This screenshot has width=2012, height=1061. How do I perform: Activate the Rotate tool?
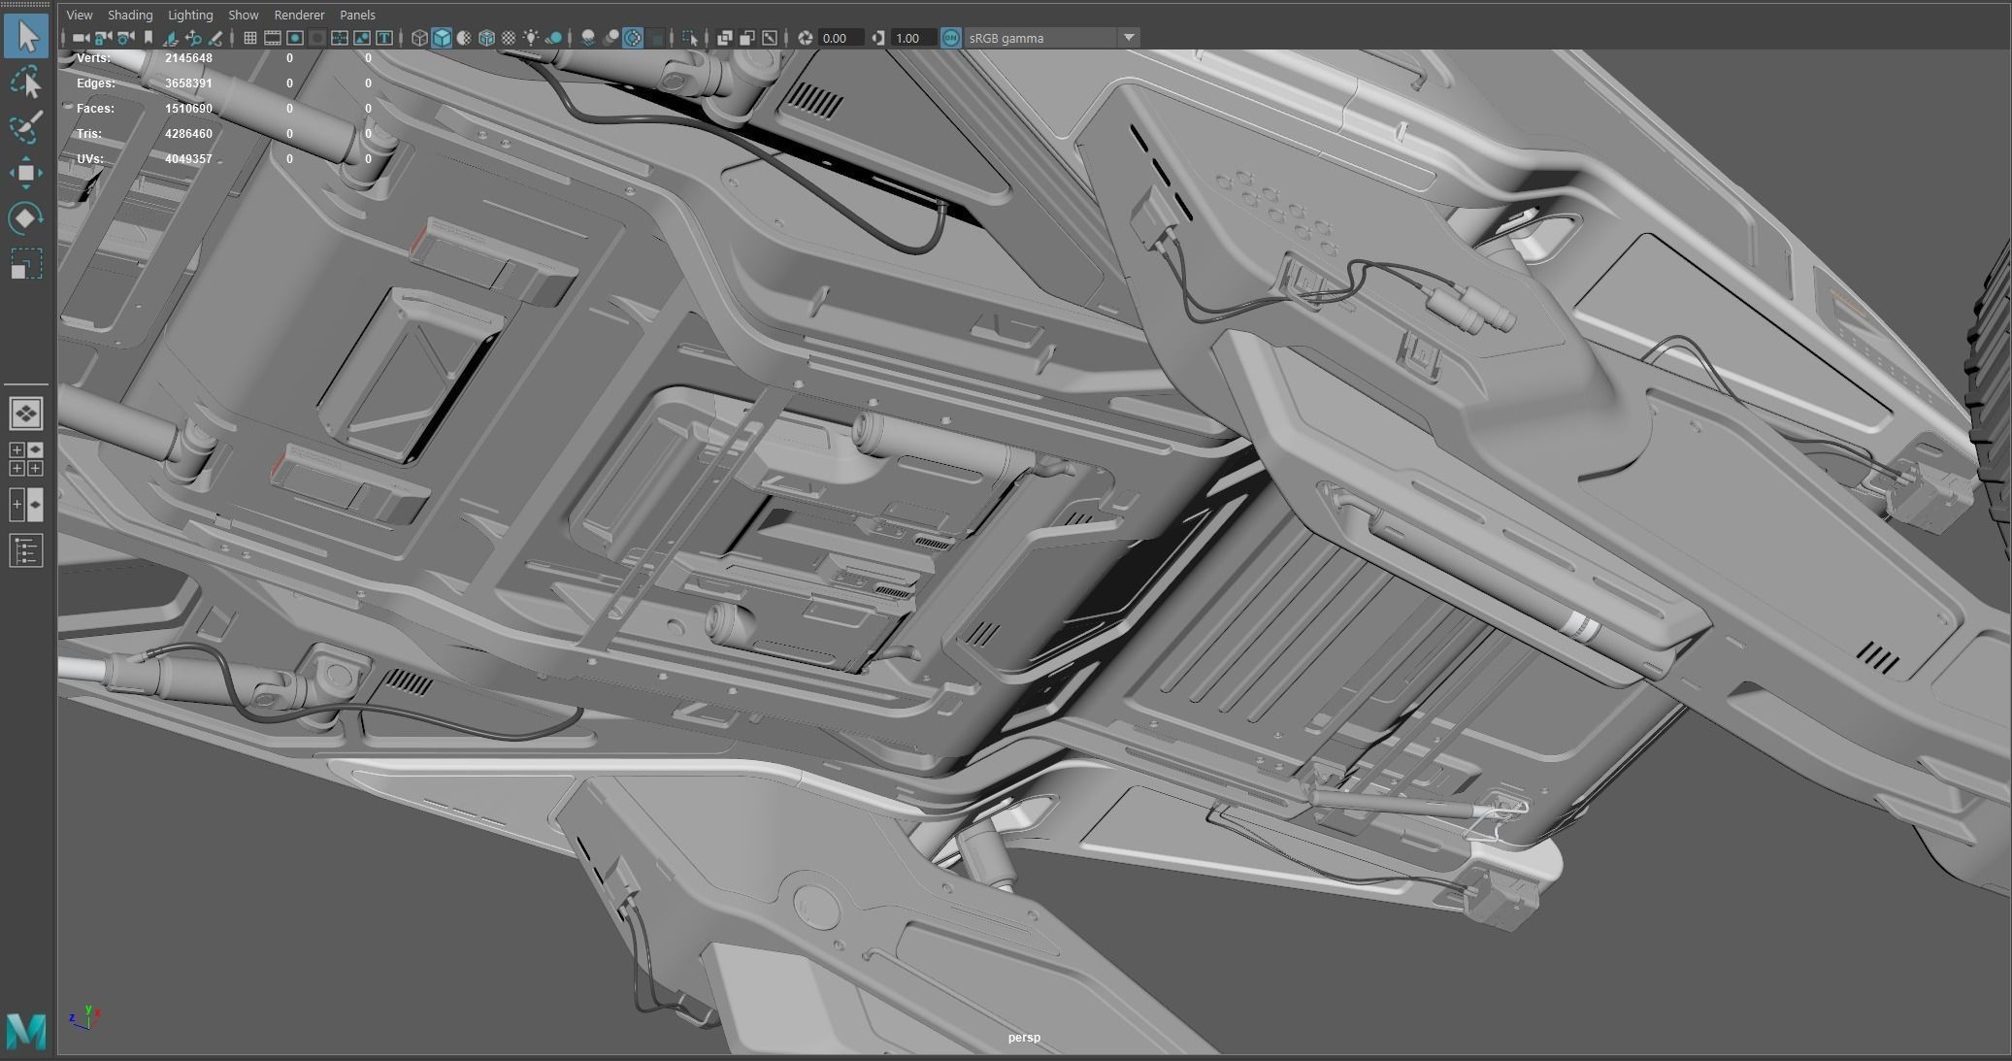[26, 218]
